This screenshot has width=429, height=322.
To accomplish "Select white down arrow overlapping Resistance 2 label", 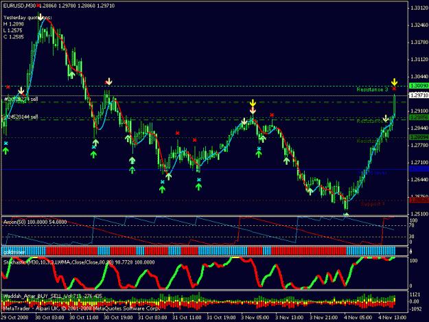I will tap(385, 119).
